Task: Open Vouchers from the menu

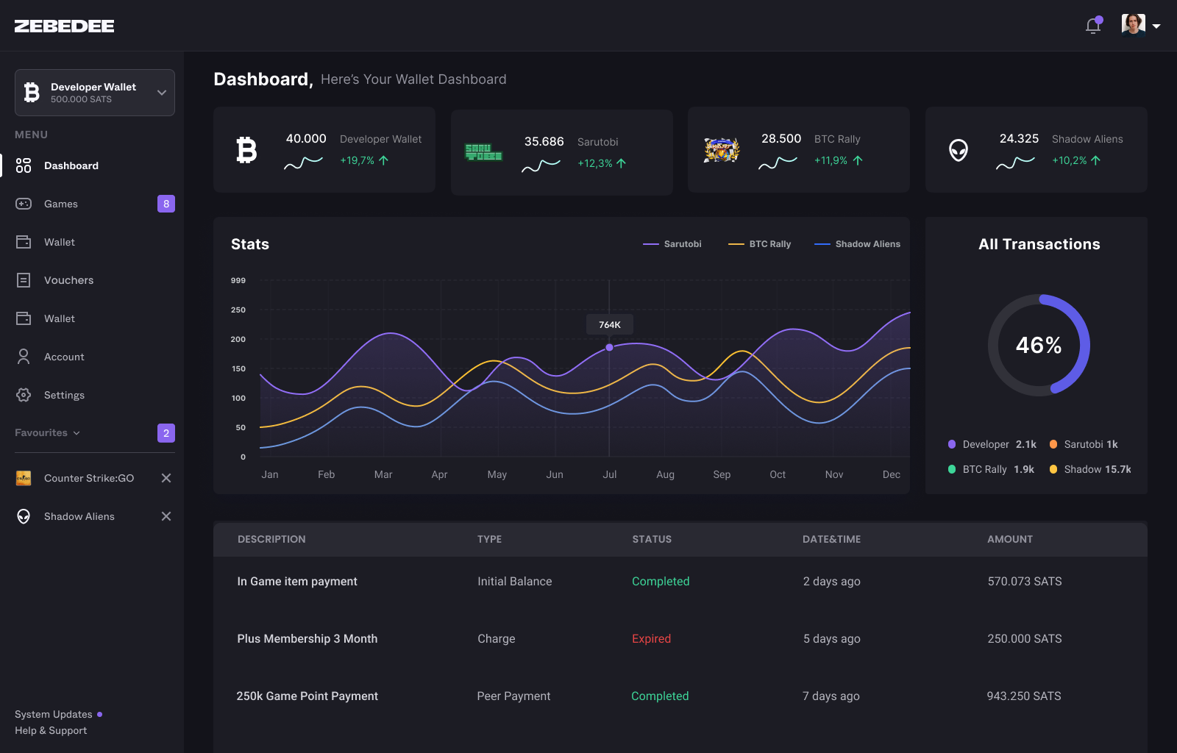Action: (x=68, y=280)
